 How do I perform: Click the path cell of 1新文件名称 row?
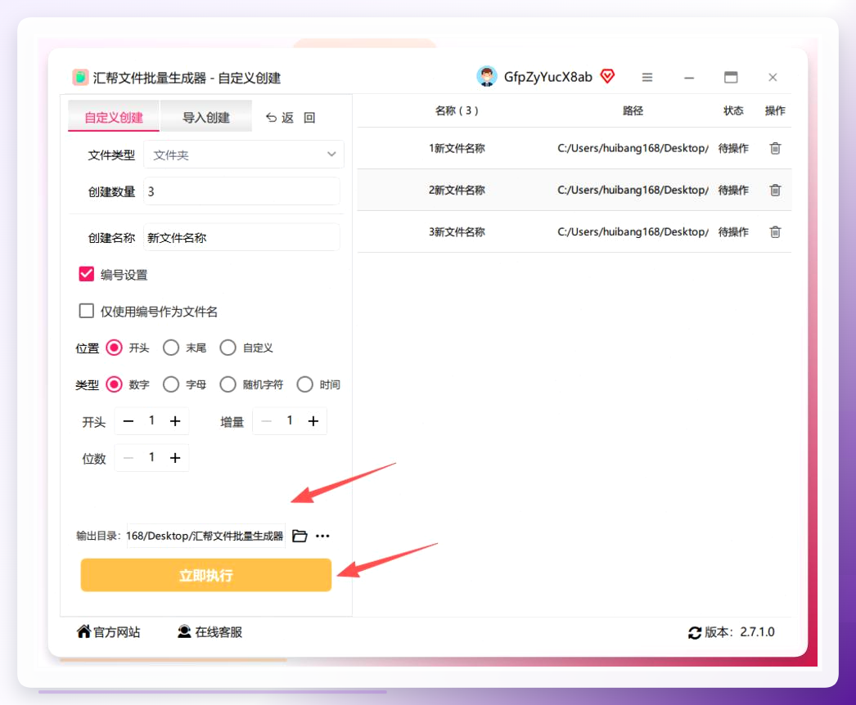point(633,148)
